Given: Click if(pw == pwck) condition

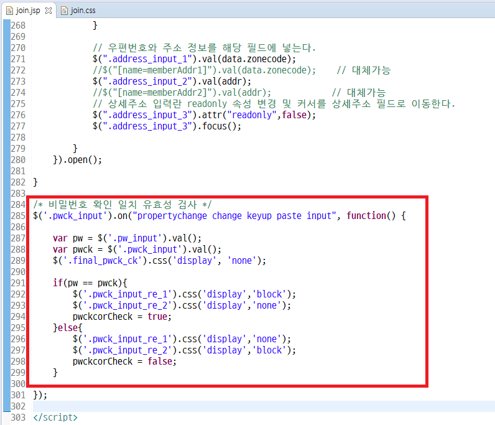Looking at the screenshot, I should pos(90,283).
